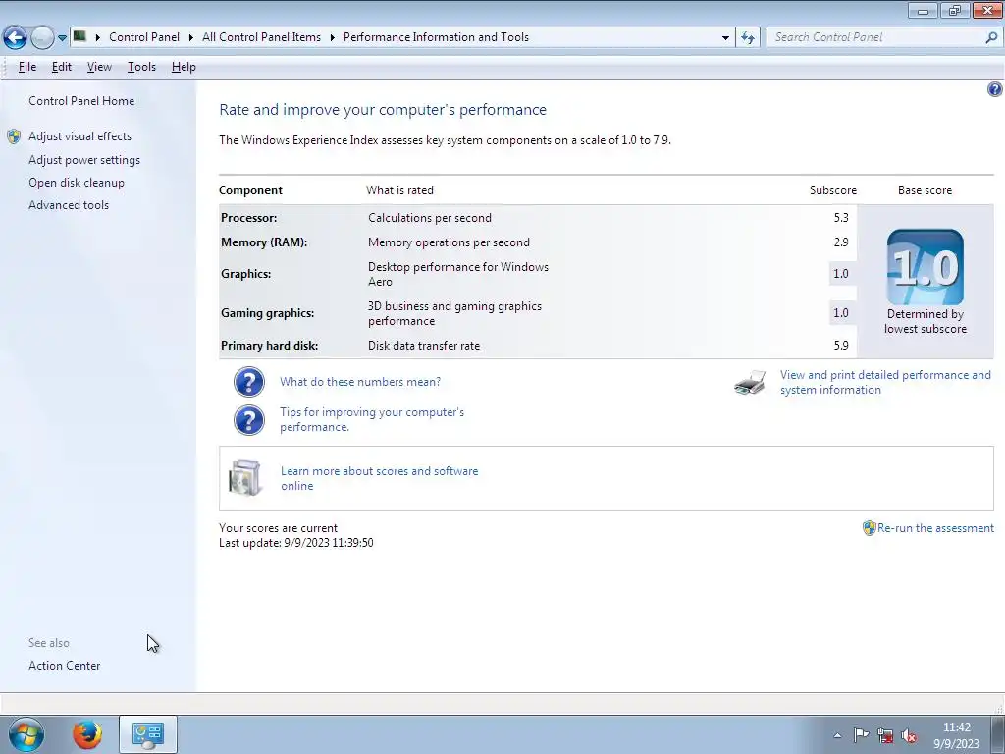Screen dimensions: 1005x754
Task: Focus the Search Control Panel field
Action: [x=876, y=38]
